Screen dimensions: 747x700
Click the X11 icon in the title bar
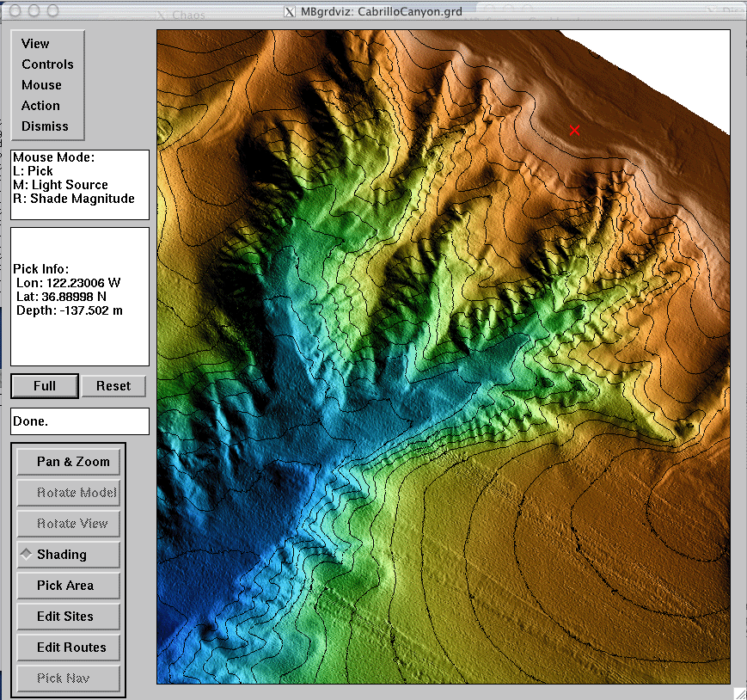coord(291,11)
